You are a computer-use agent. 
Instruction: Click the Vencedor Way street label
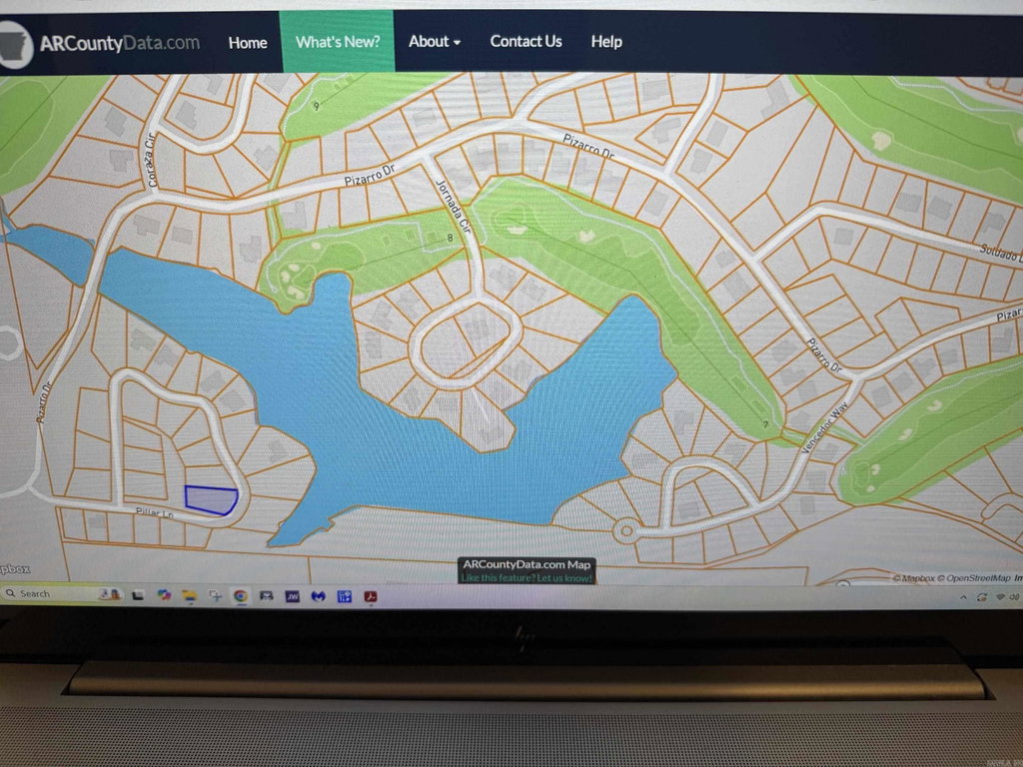click(x=824, y=427)
